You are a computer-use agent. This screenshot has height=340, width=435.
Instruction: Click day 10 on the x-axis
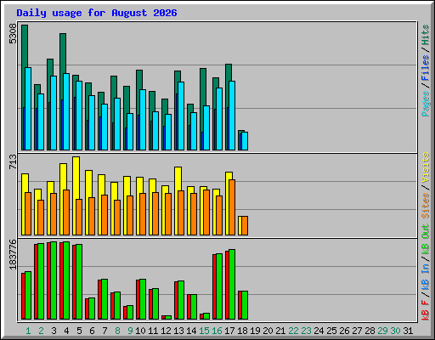tap(140, 331)
